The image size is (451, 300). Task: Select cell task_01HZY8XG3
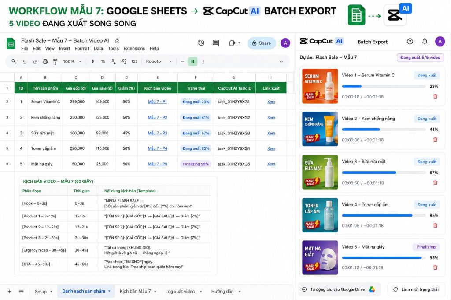(234, 133)
